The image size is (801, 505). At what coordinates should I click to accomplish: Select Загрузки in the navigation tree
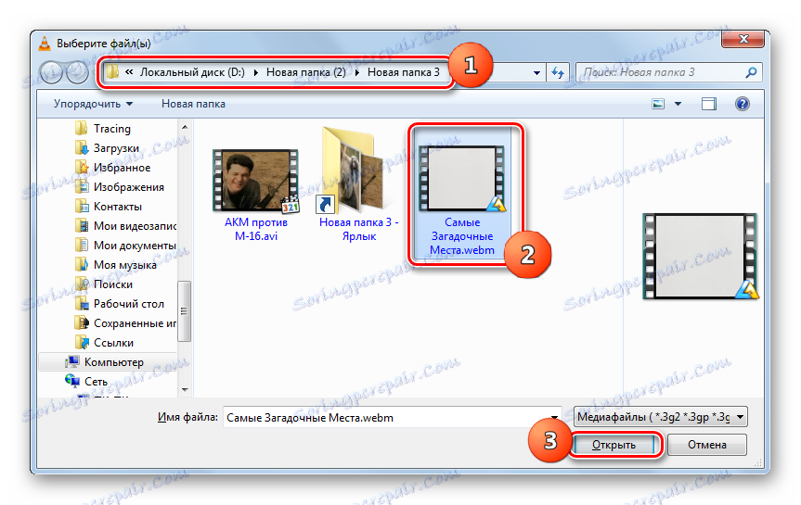point(116,148)
